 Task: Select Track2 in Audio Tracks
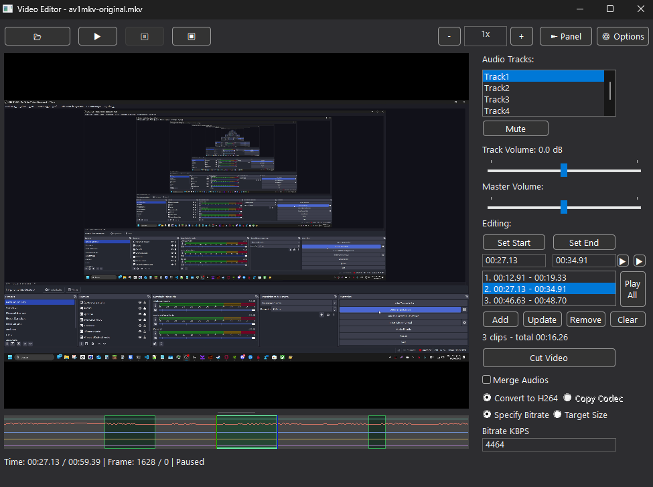coord(543,88)
